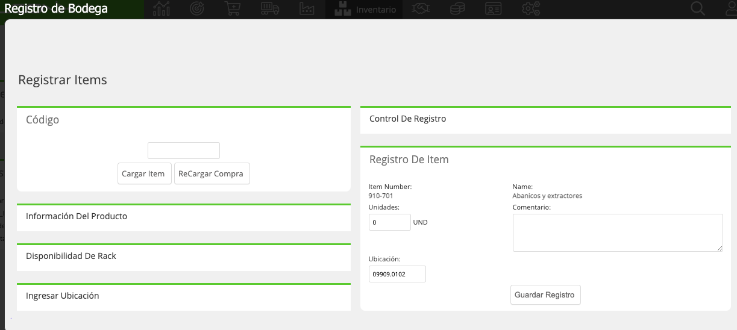Click the Unidades quantity field
Screen dimensions: 737x330
click(x=390, y=222)
